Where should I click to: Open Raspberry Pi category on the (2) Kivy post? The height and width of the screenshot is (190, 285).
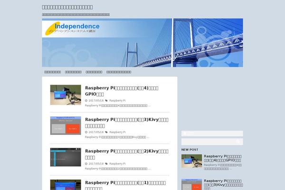point(117,164)
